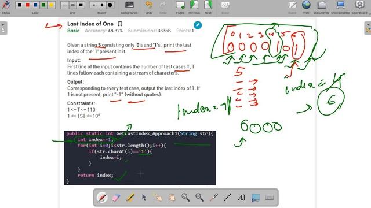
Task: Undo the last stroke
Action: 149,7
